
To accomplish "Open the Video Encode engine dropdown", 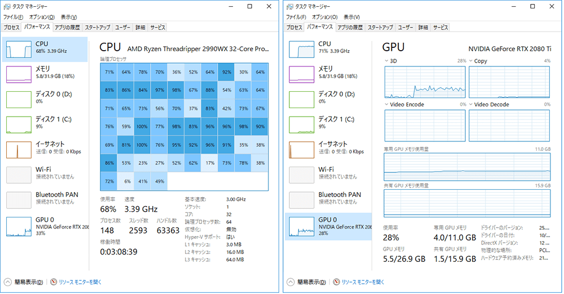I will tap(386, 104).
